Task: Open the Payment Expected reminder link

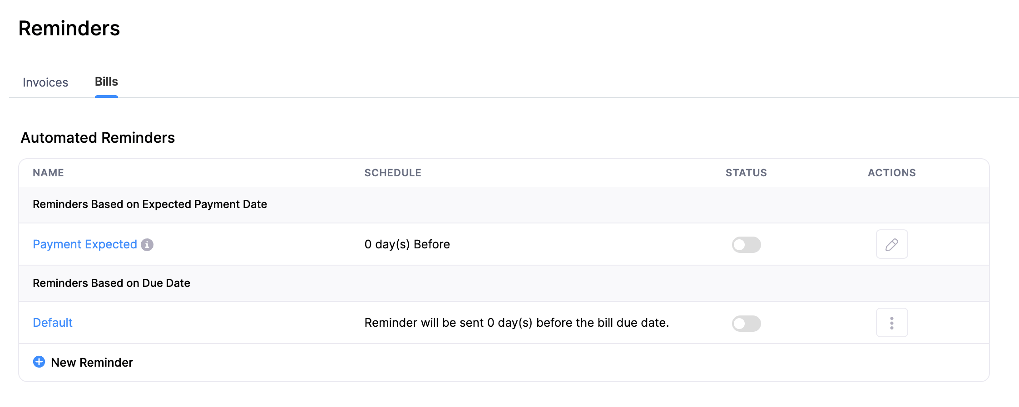Action: click(84, 244)
